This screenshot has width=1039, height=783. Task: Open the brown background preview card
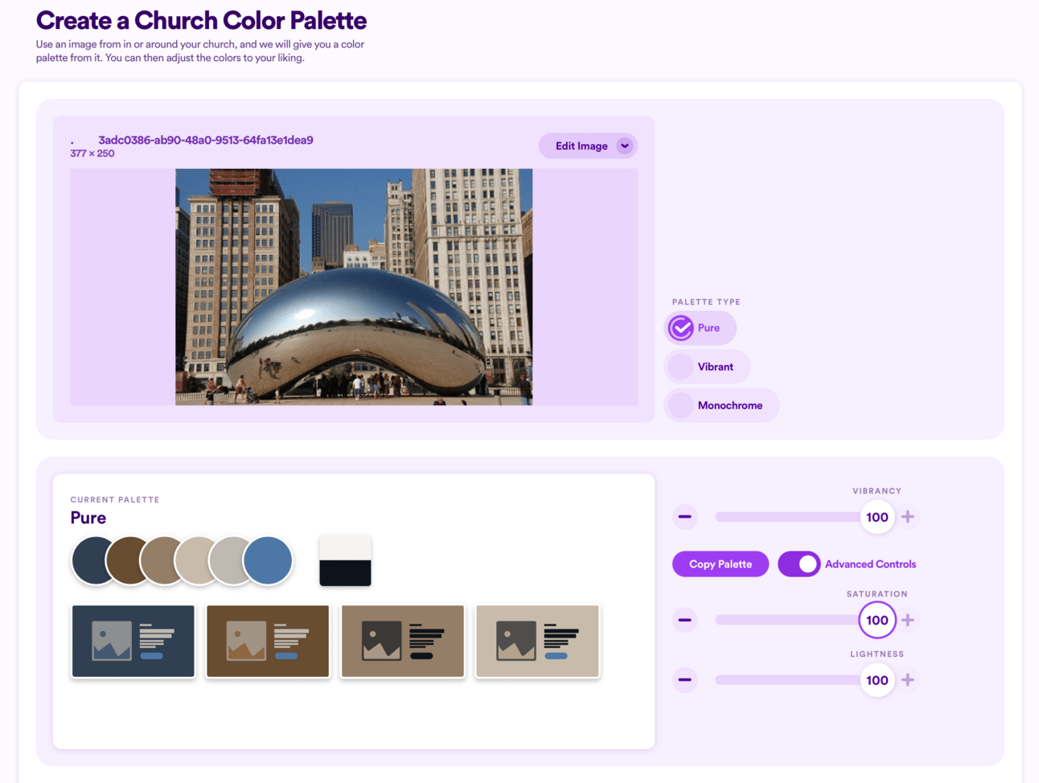[x=268, y=642]
